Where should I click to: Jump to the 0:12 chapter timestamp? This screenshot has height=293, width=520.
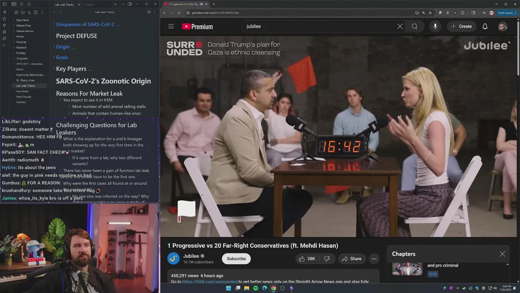(x=432, y=274)
